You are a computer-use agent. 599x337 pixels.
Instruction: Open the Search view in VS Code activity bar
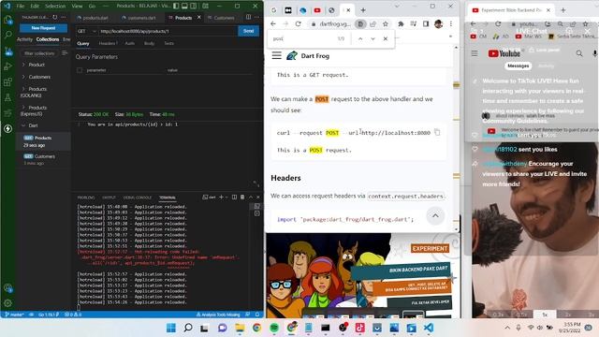pyautogui.click(x=8, y=35)
